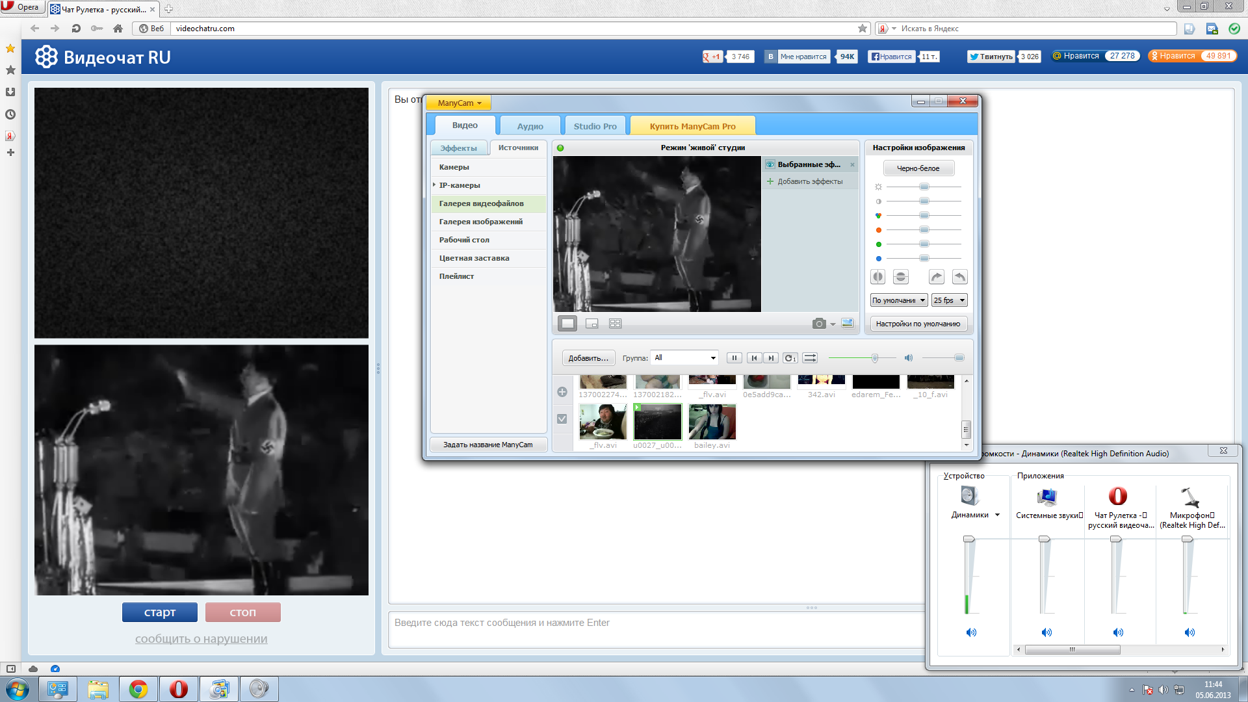Pause the ManyCam playlist playback
The image size is (1248, 702).
pyautogui.click(x=734, y=358)
